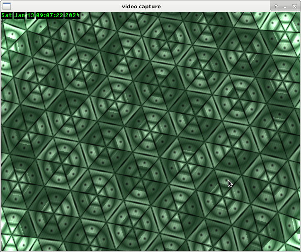301x252 pixels.
Task: Click the "Sat" day text in timestamp
Action: (7, 15)
